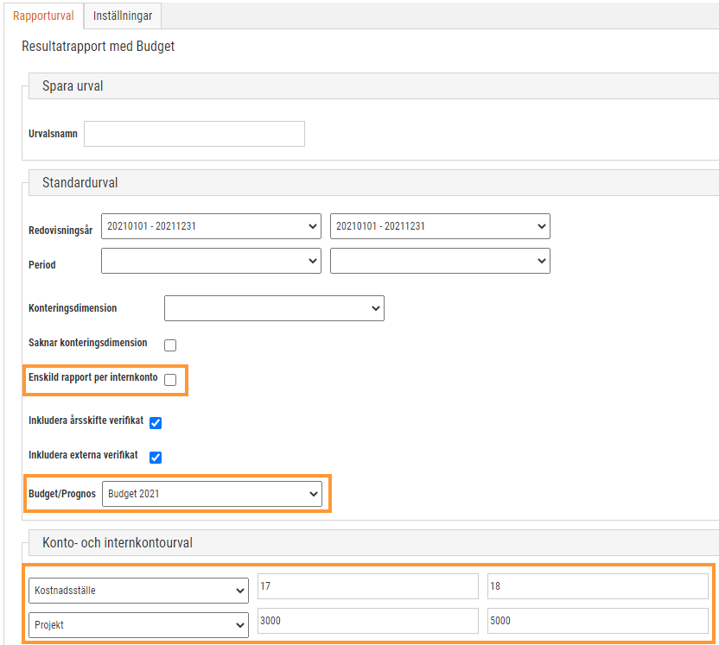719x645 pixels.
Task: Click the Projekt to field containing 5000
Action: [598, 621]
